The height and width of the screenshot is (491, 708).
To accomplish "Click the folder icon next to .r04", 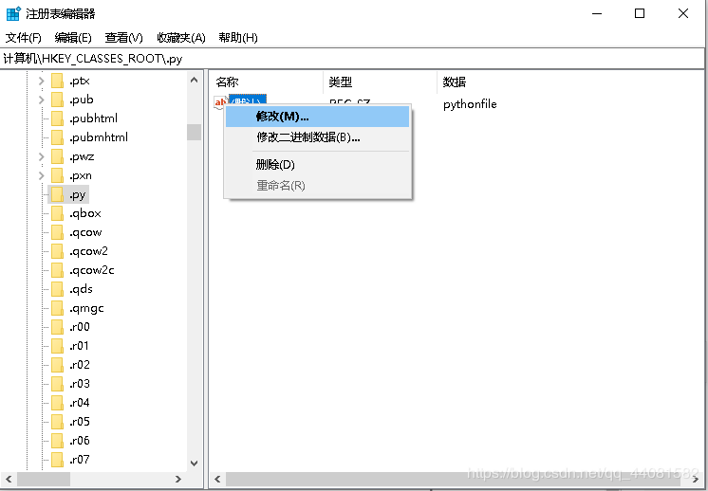I will pyautogui.click(x=57, y=403).
